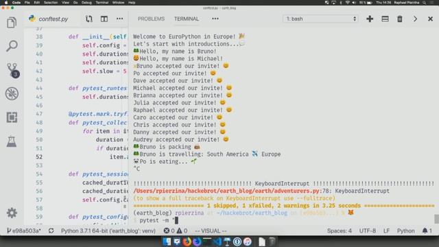
Task: Click the '-- VISUAL --' mode indicator in the status bar
Action: [x=211, y=231]
